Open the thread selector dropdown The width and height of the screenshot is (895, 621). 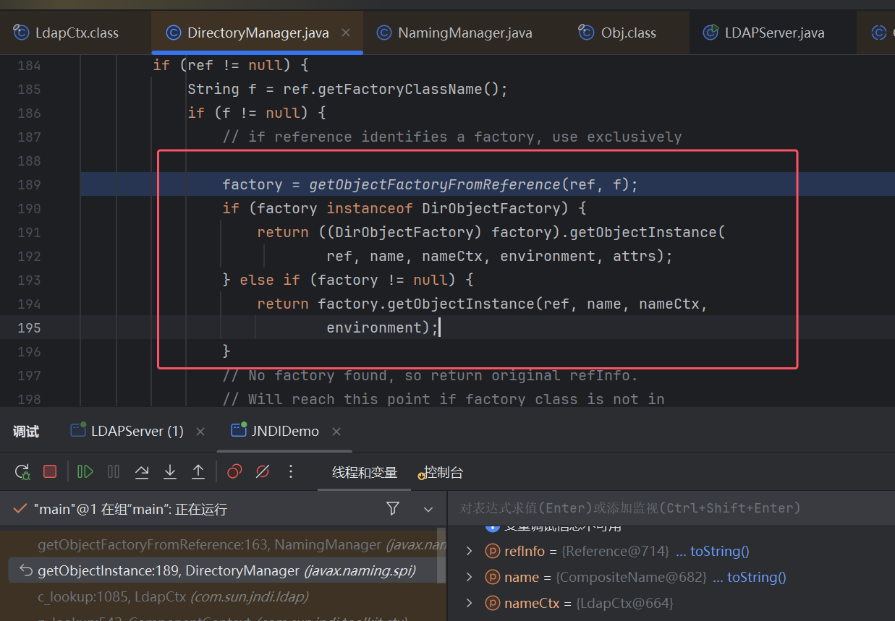(x=428, y=509)
